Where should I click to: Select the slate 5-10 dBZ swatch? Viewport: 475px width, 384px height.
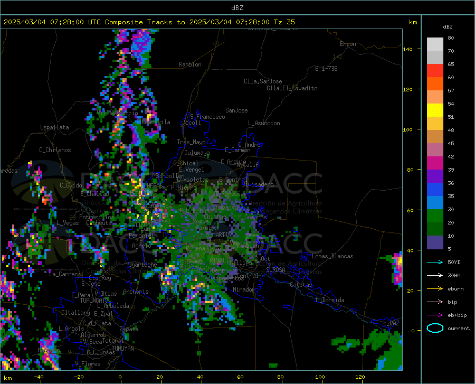435,242
